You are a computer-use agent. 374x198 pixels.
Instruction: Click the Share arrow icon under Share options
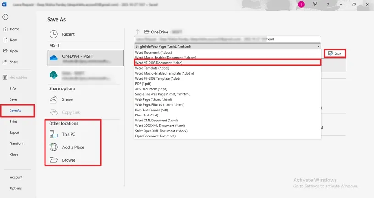tap(53, 99)
